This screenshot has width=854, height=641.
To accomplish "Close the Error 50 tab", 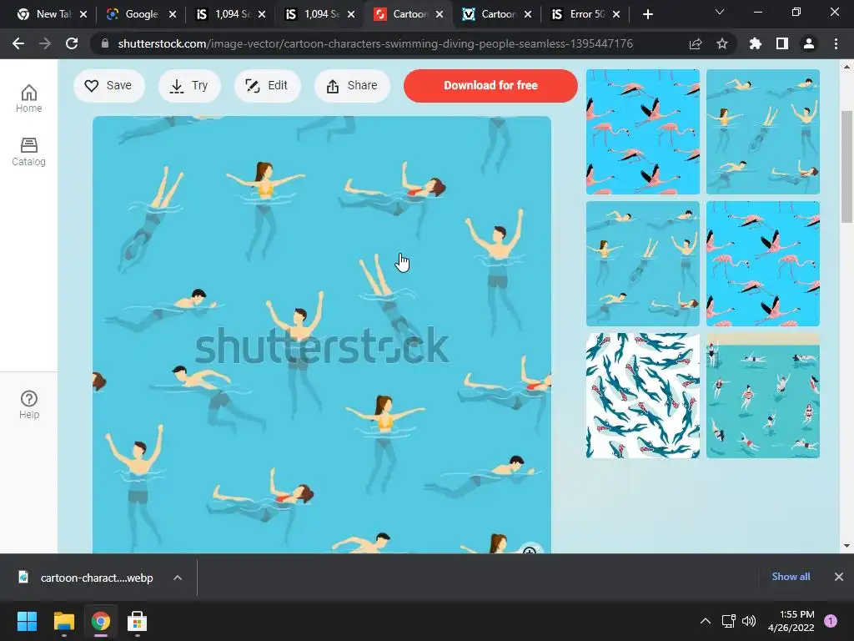I will point(616,15).
